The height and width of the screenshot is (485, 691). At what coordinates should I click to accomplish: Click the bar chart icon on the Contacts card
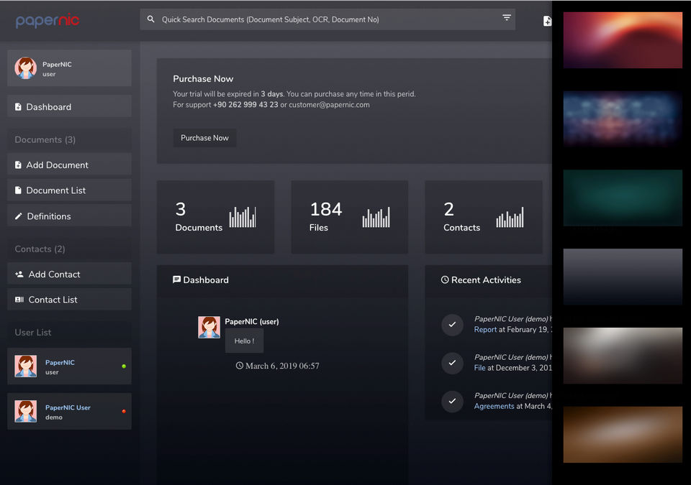510,217
